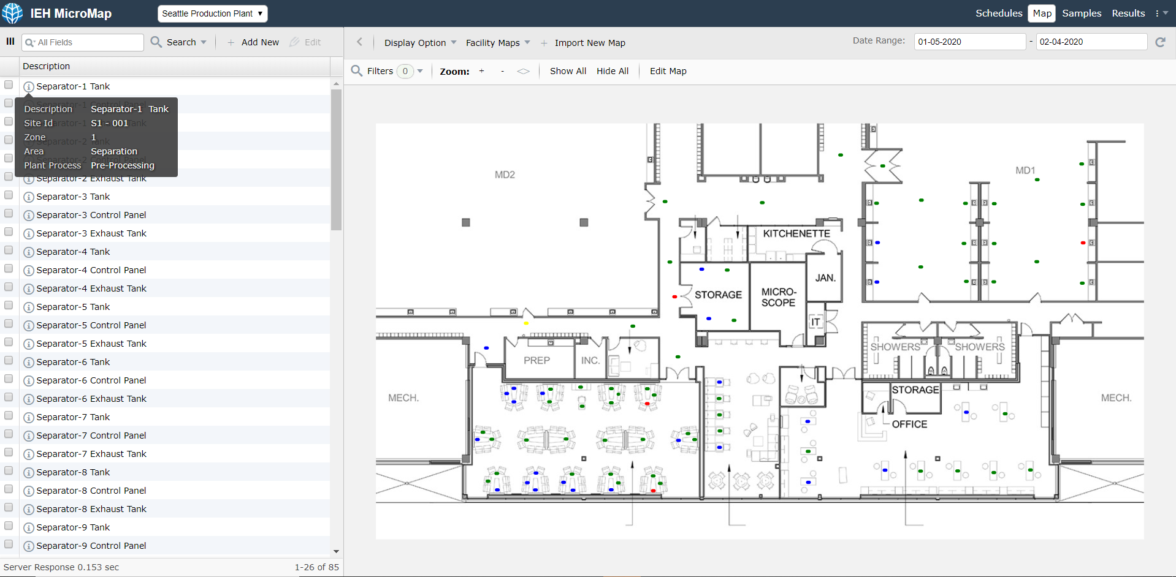Switch to the Samples tab
Screen dimensions: 1176x577
coord(1082,13)
